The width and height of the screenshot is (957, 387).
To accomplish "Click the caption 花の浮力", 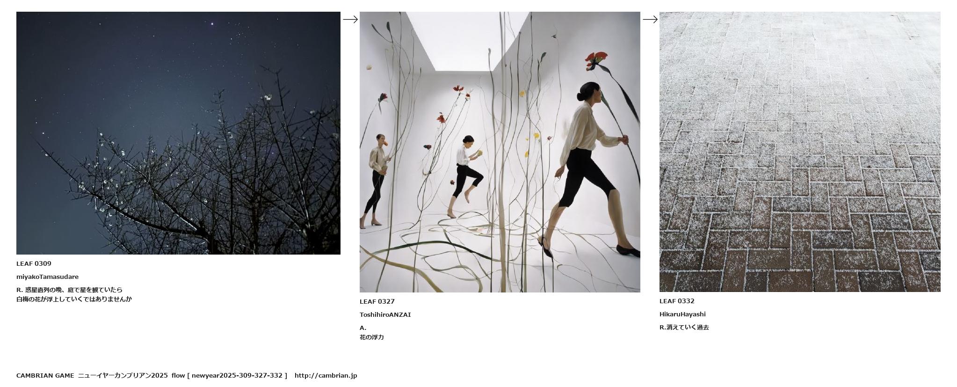I will pos(371,337).
